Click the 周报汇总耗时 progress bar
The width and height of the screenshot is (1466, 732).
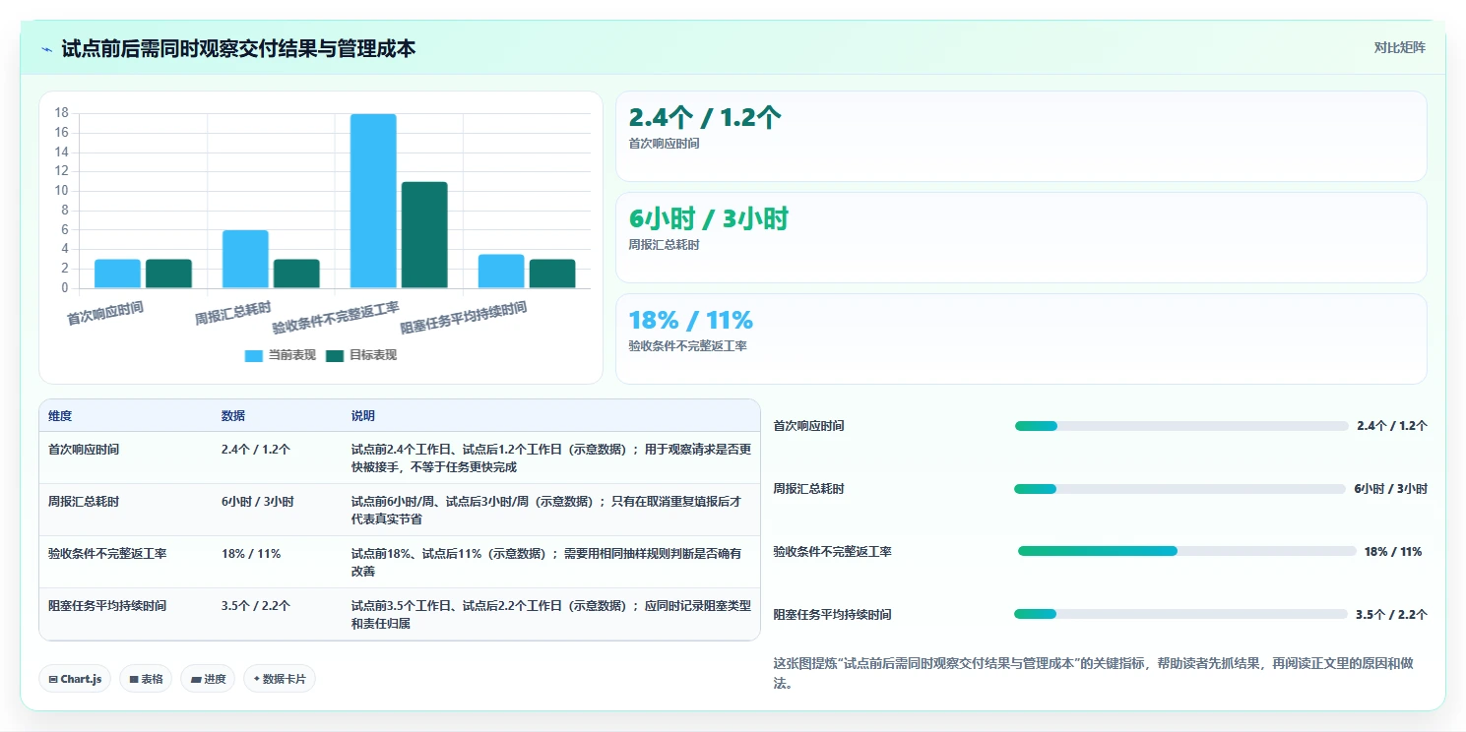(x=1179, y=489)
